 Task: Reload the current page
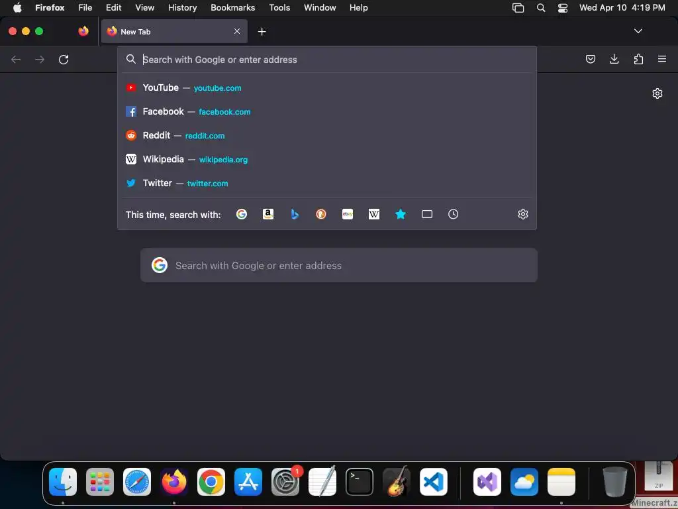[x=64, y=59]
